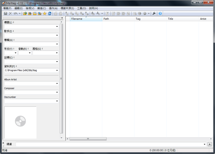Sort by the Filename column header
The image size is (215, 154).
86,19
